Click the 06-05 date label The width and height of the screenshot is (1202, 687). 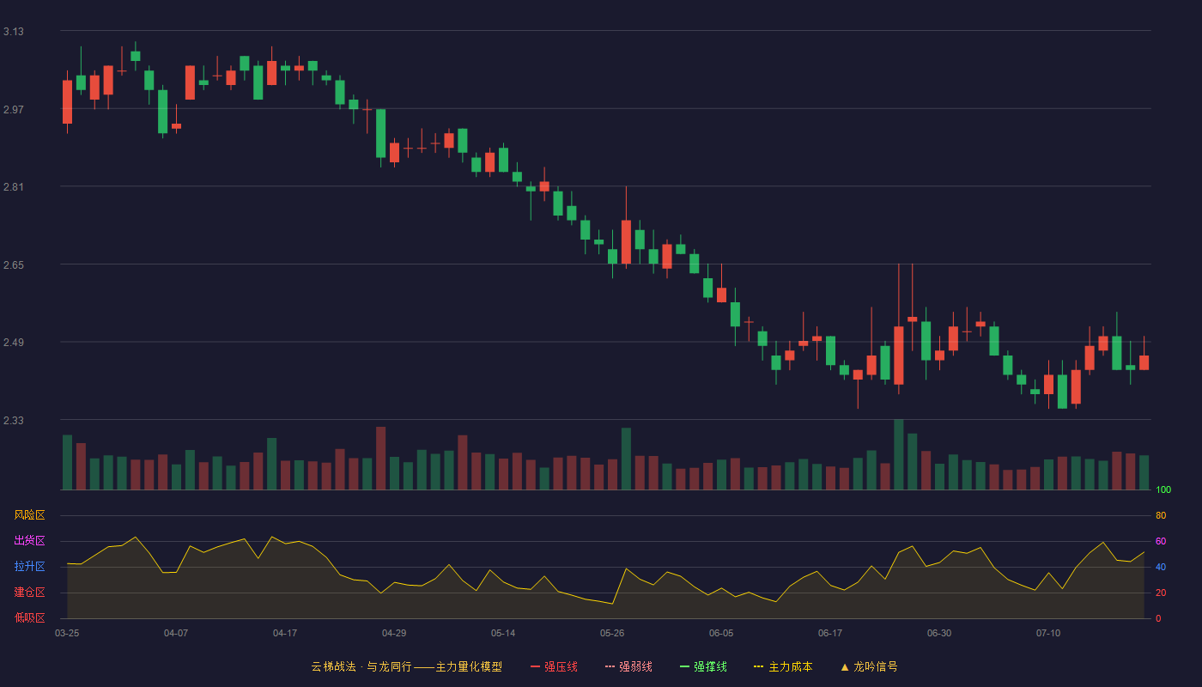click(x=721, y=633)
